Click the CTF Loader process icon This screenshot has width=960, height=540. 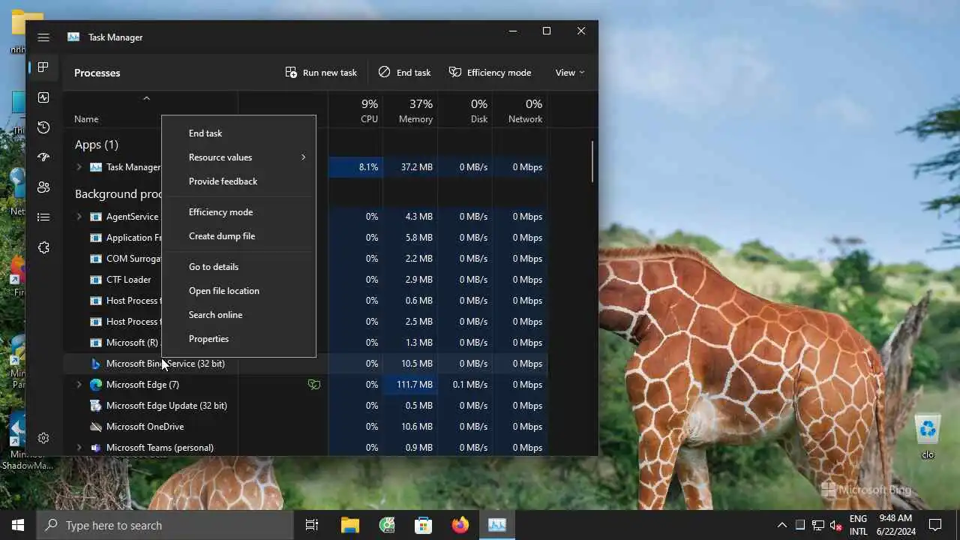pyautogui.click(x=95, y=280)
